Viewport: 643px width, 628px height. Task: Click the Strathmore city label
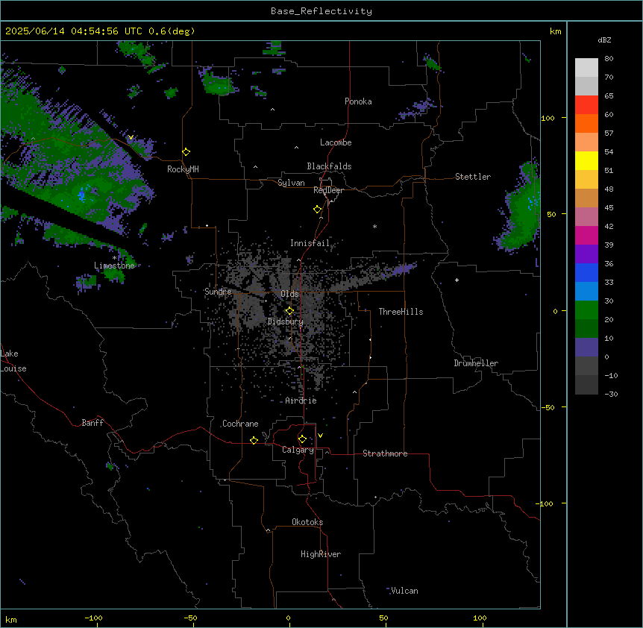coord(385,453)
